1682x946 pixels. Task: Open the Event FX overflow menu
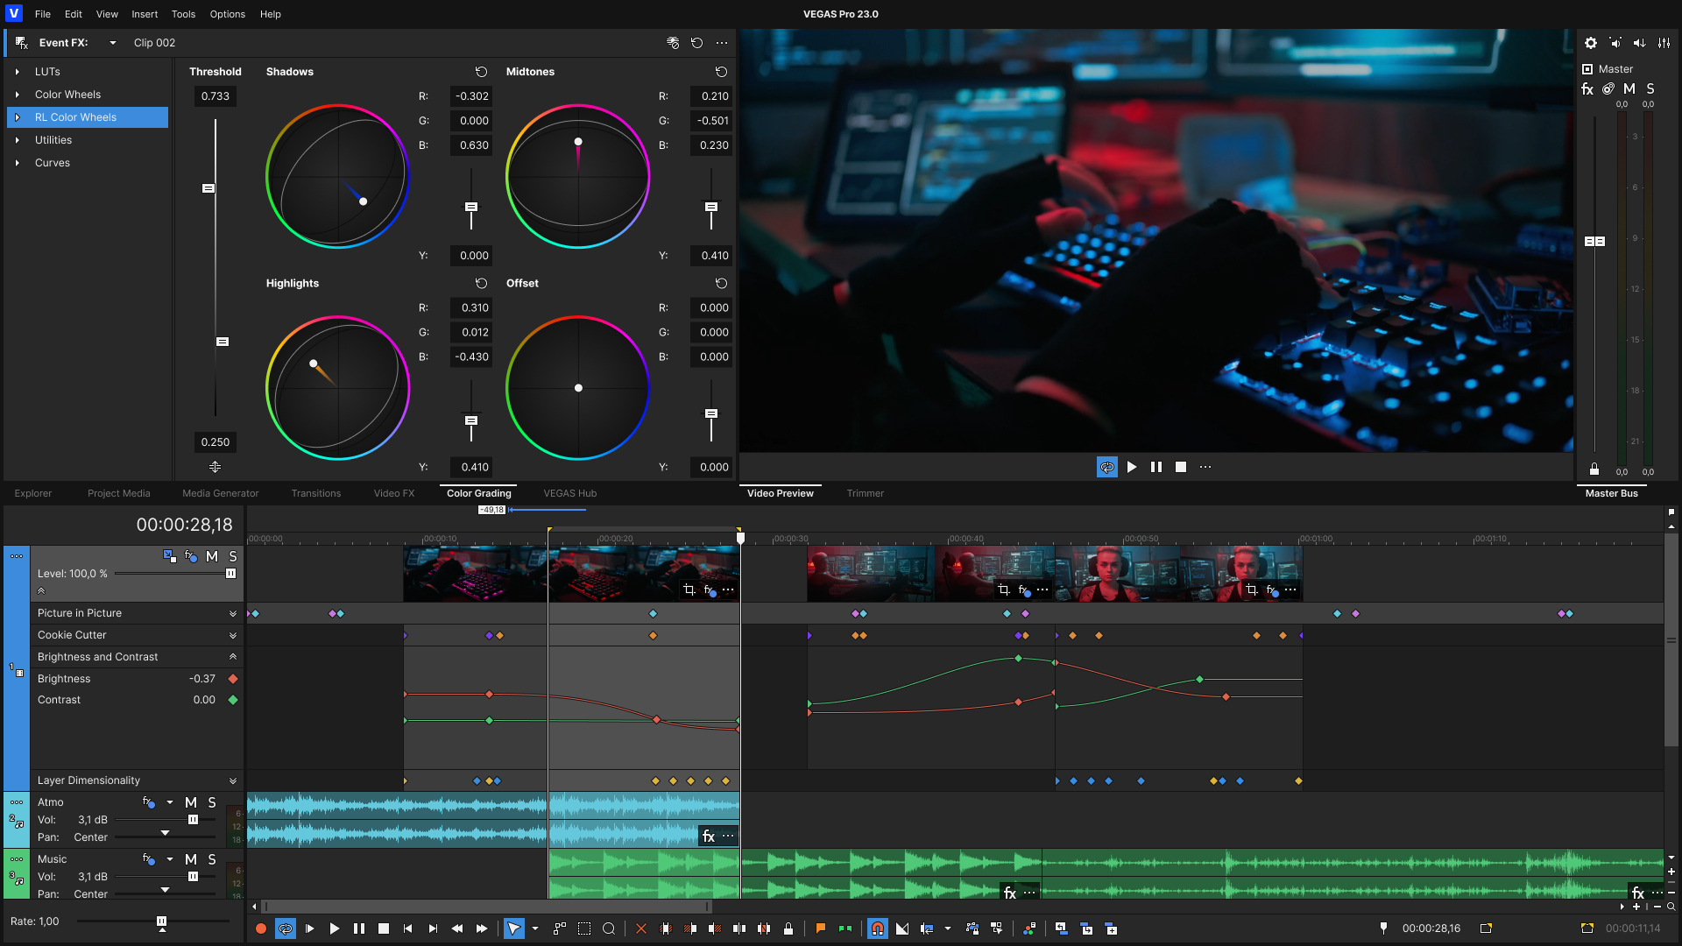722,43
